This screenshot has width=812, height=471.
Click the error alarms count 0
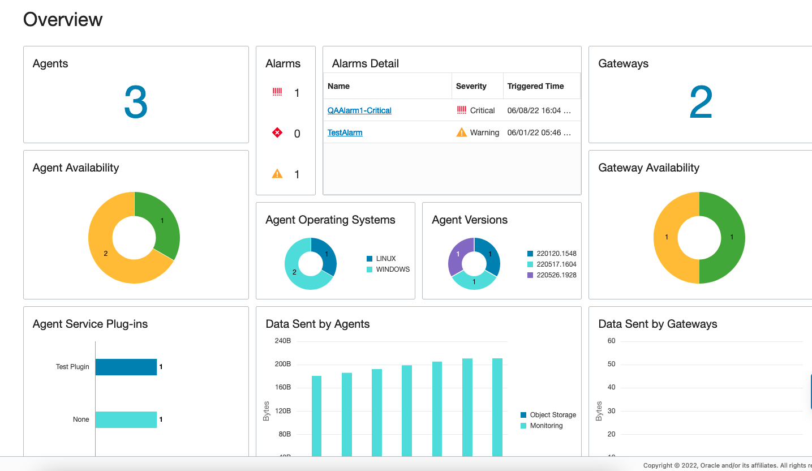[297, 134]
